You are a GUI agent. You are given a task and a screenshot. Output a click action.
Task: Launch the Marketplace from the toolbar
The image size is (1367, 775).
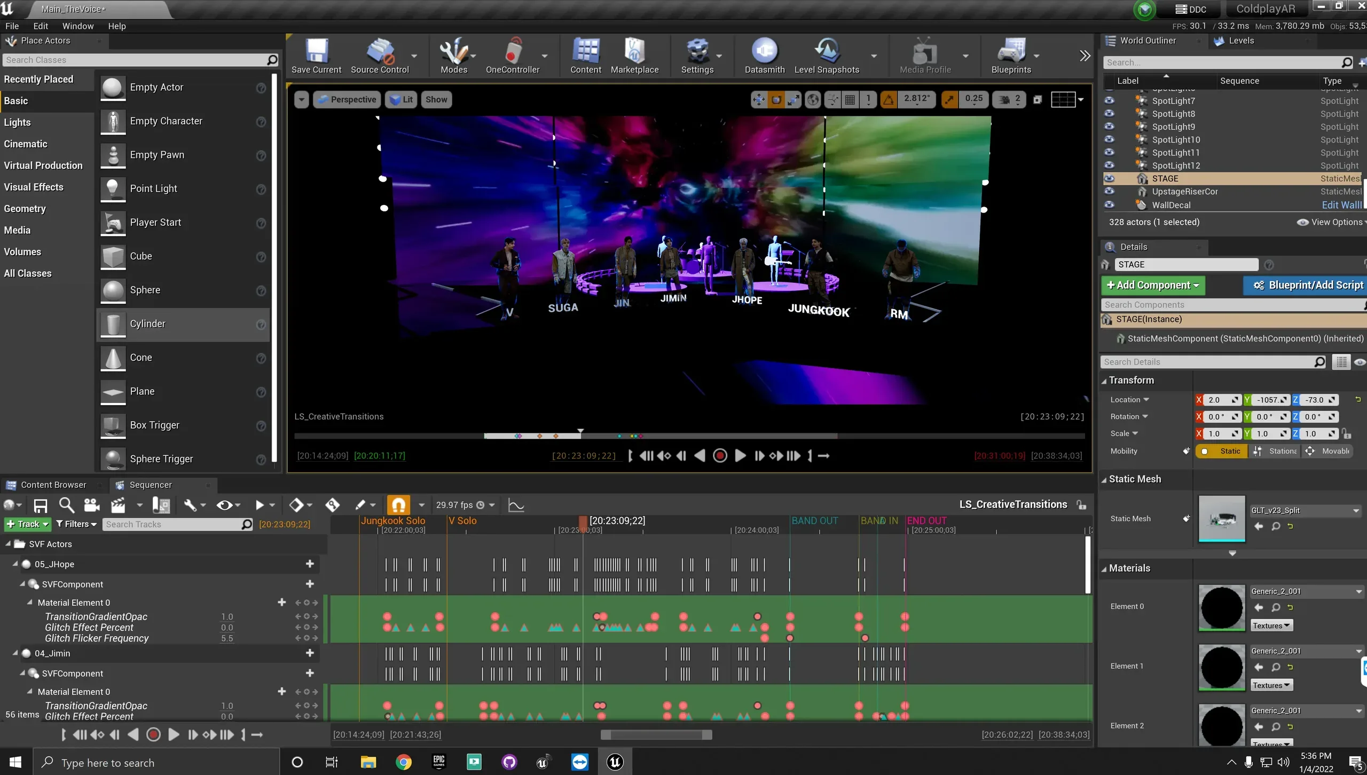point(634,56)
